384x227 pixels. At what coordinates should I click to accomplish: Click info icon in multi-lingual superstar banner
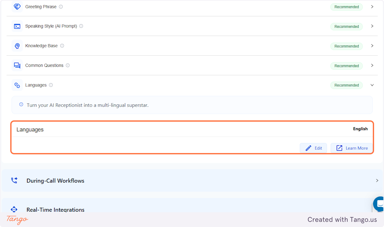point(21,105)
